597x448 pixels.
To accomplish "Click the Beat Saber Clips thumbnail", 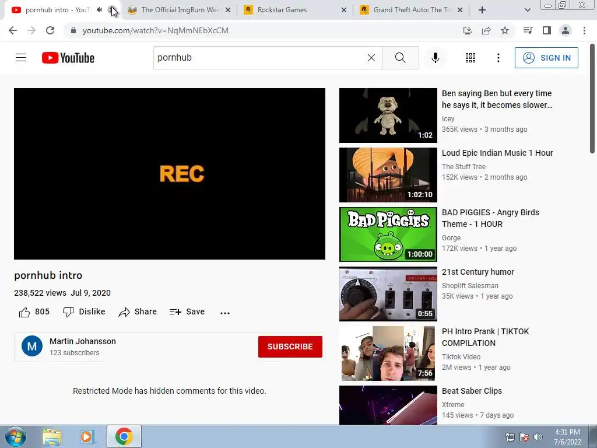I will point(388,405).
